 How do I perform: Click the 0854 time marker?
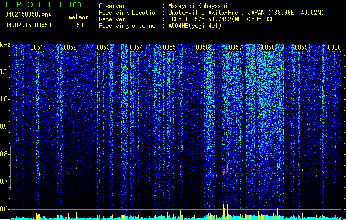(136, 47)
